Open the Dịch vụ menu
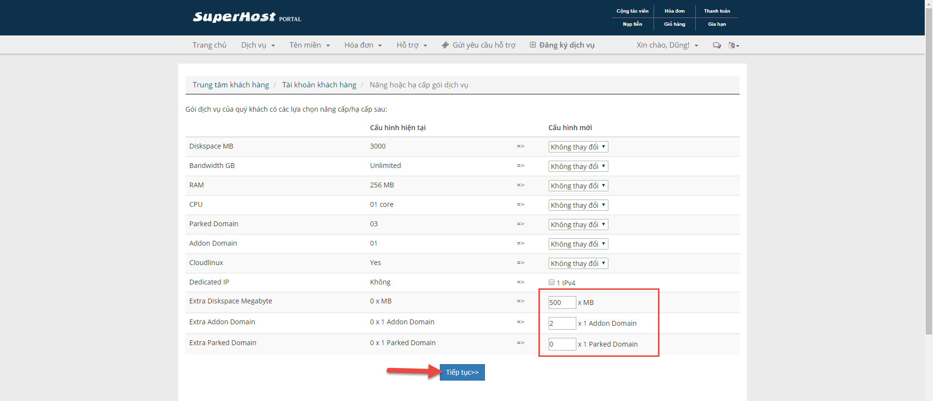933x401 pixels. 258,45
